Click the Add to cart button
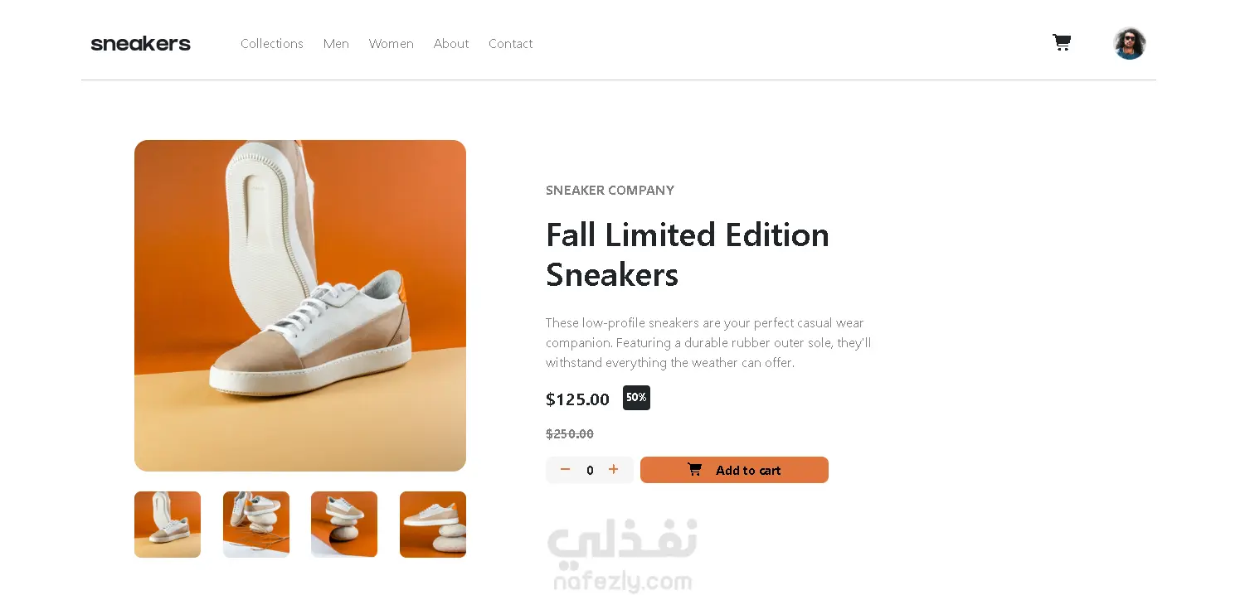1245x595 pixels. point(734,470)
